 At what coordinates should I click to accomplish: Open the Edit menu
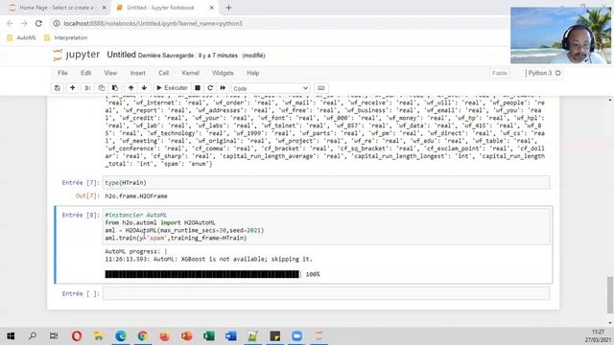tap(85, 73)
